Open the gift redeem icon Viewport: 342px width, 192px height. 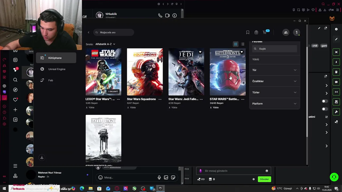point(256,32)
